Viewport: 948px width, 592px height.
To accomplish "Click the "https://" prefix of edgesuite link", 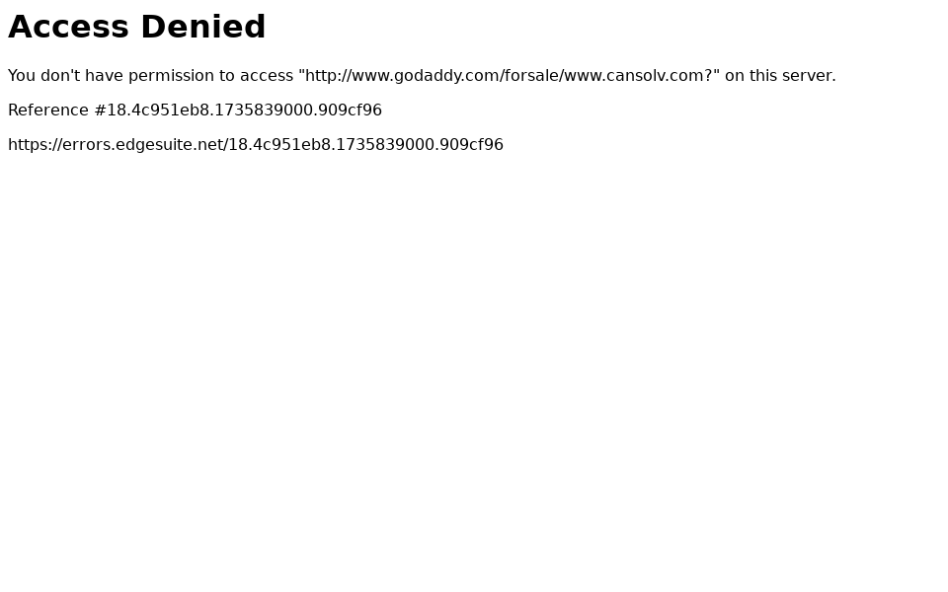I will [x=36, y=145].
